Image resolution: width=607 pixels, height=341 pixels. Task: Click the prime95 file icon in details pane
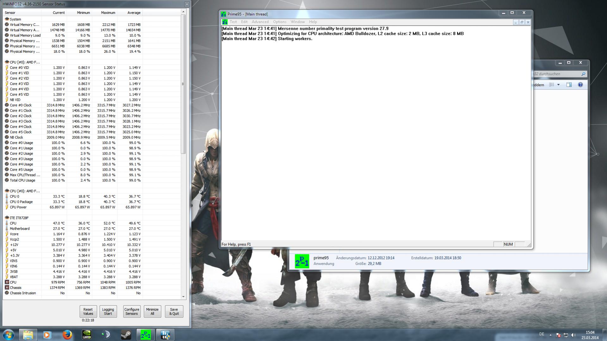point(302,261)
